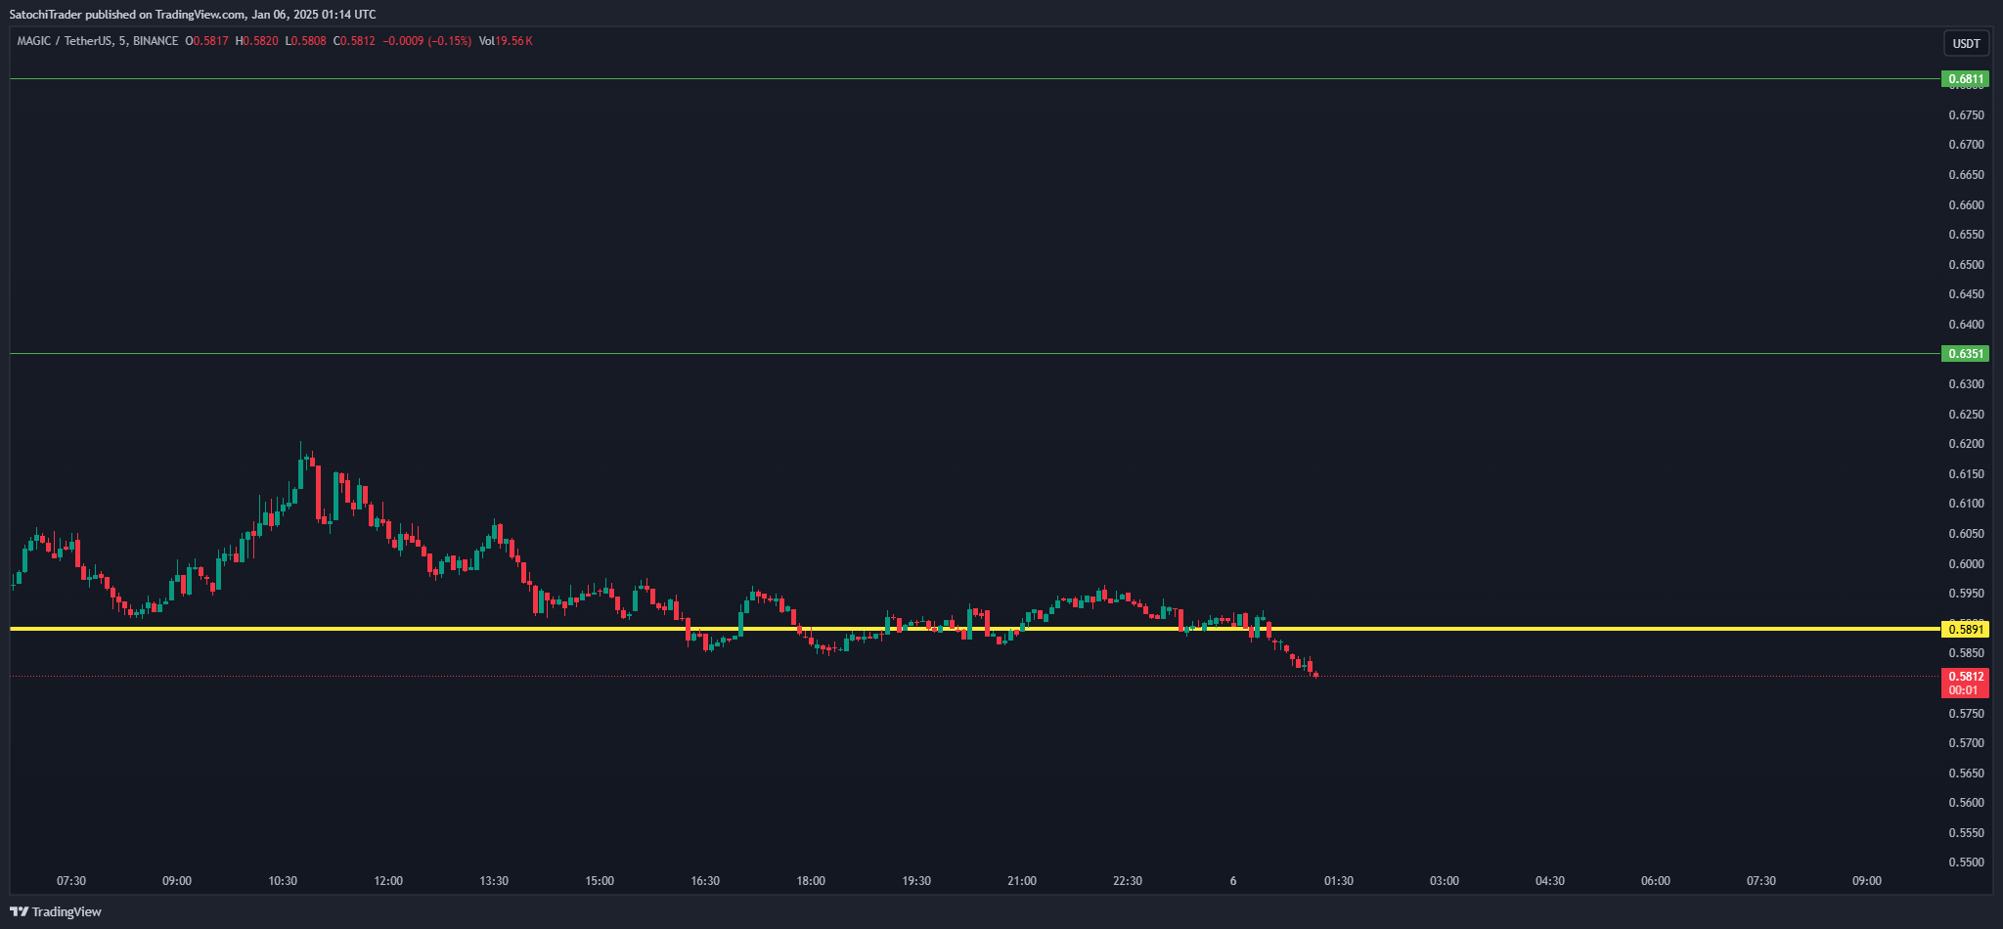The width and height of the screenshot is (2003, 929).
Task: Click the day 6 date axis label
Action: 1233,881
